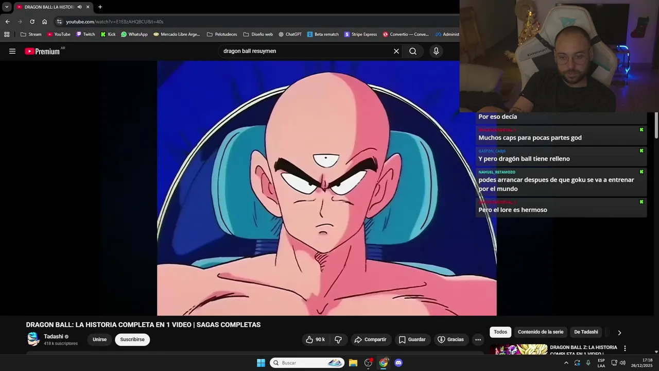This screenshot has width=659, height=371.
Task: Open OBS Studio from the taskbar
Action: click(x=368, y=363)
